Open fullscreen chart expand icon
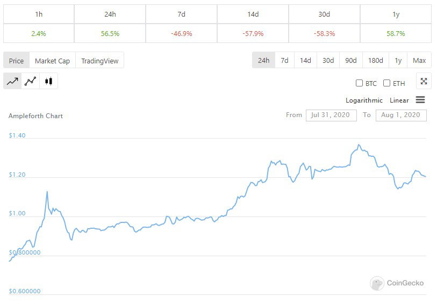 (x=424, y=81)
